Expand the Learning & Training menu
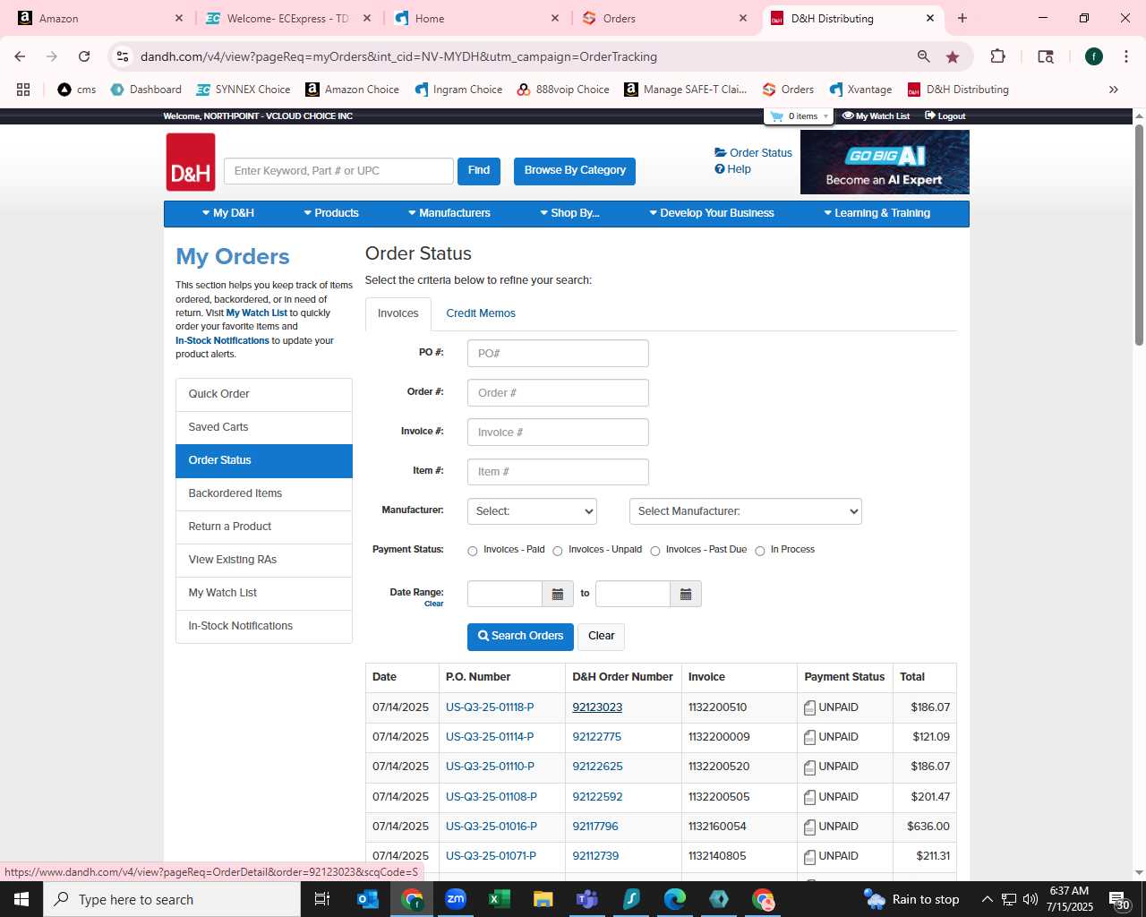1146x917 pixels. (877, 213)
